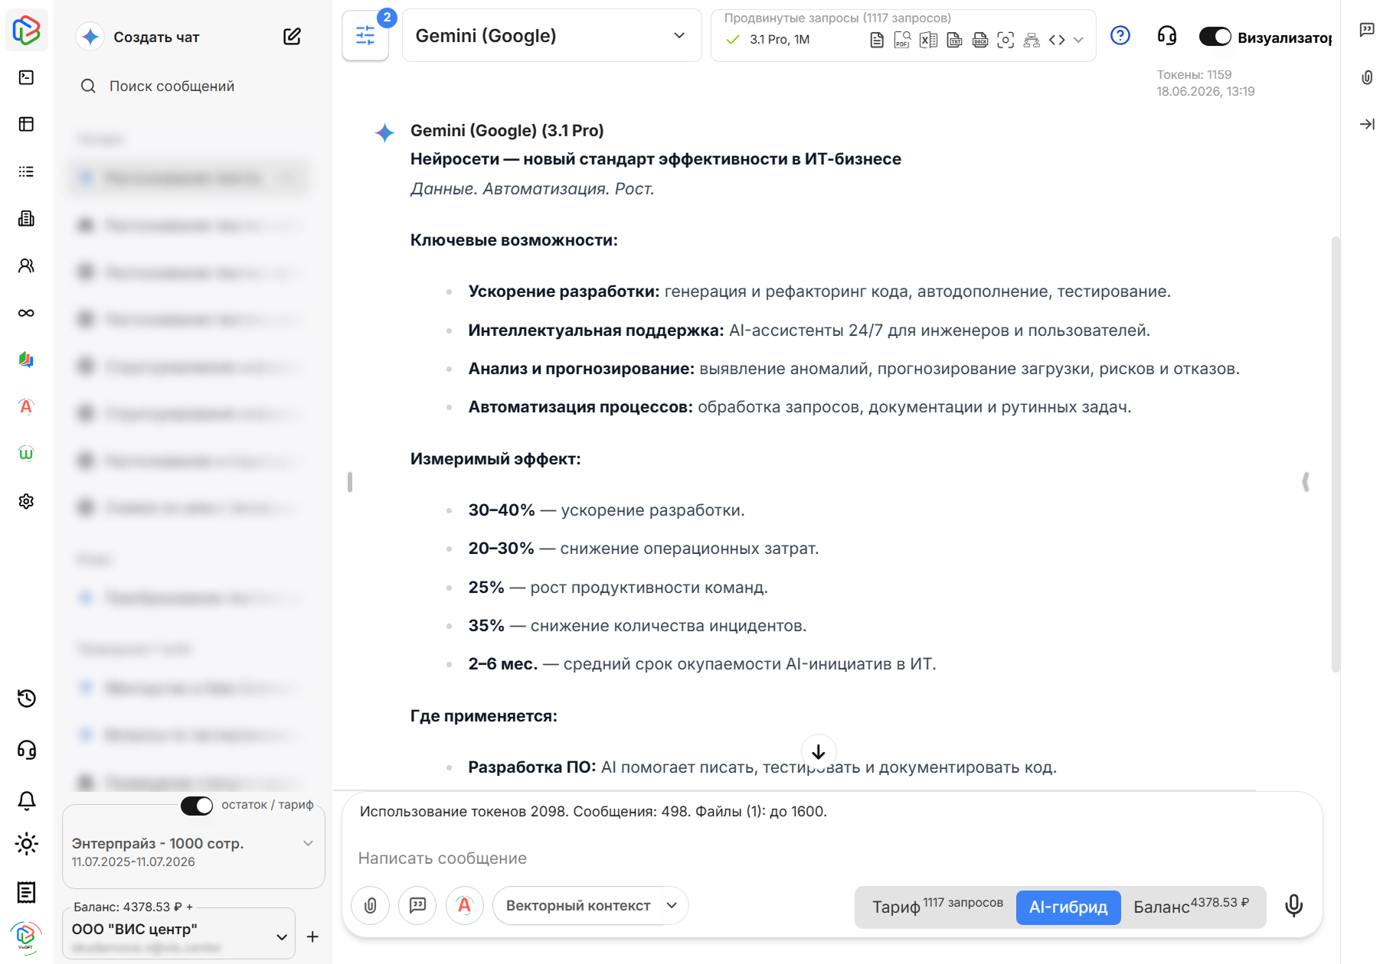The image size is (1393, 964).
Task: Open the terminal console icon
Action: [26, 77]
